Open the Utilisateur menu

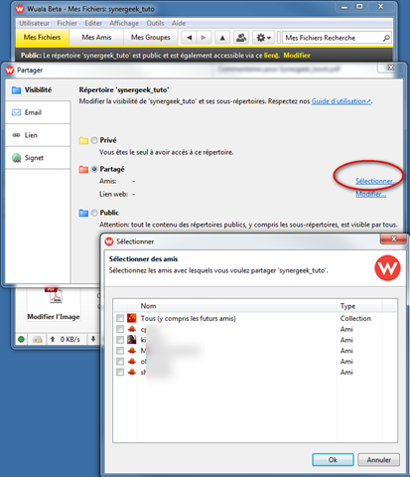click(x=34, y=23)
